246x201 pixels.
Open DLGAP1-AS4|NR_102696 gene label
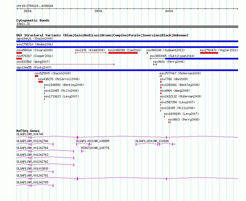152,141
